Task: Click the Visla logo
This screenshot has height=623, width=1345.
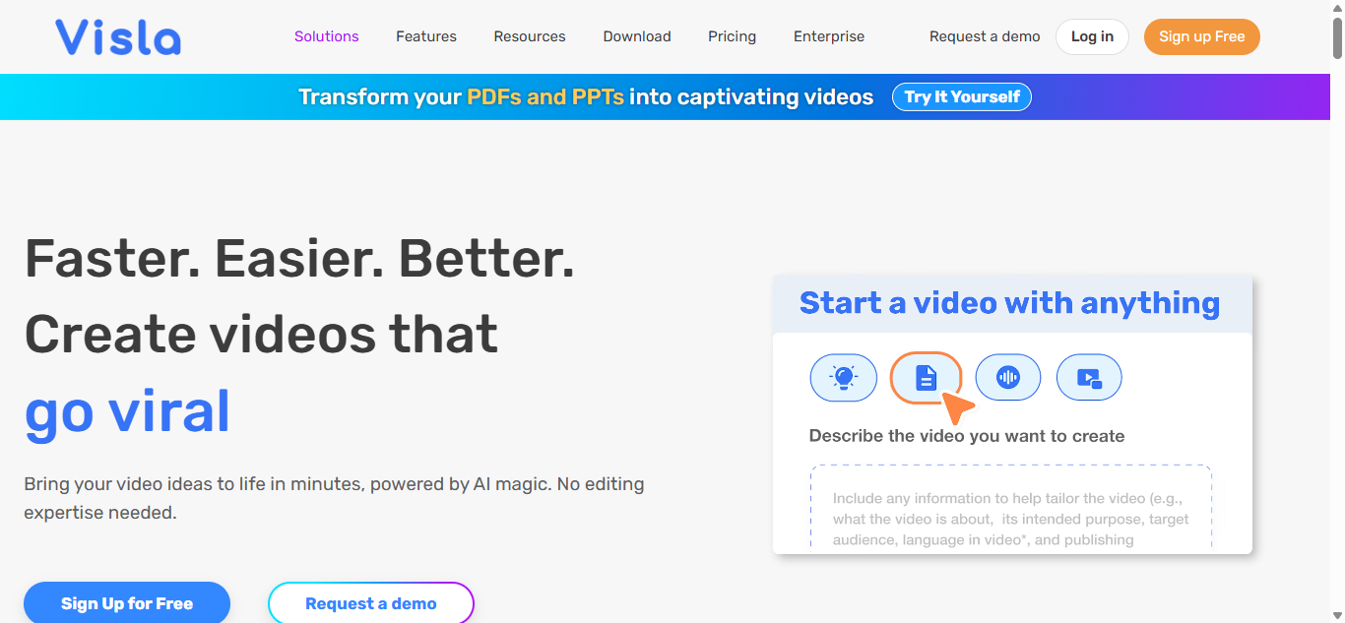Action: coord(117,36)
